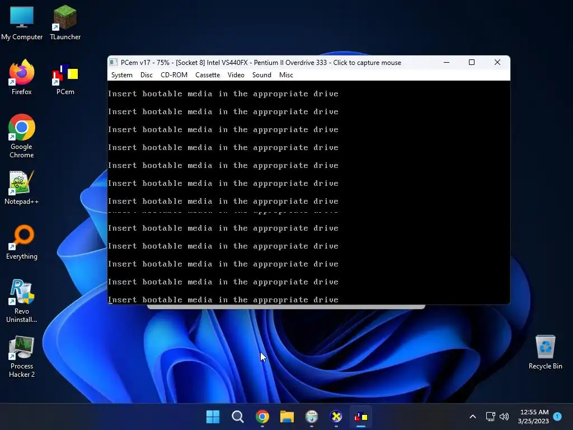Select the Firefox desktop shortcut
Viewport: 573px width, 430px height.
click(22, 77)
